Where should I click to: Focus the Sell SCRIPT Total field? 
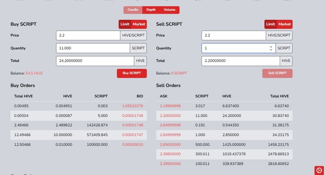pyautogui.click(x=241, y=61)
